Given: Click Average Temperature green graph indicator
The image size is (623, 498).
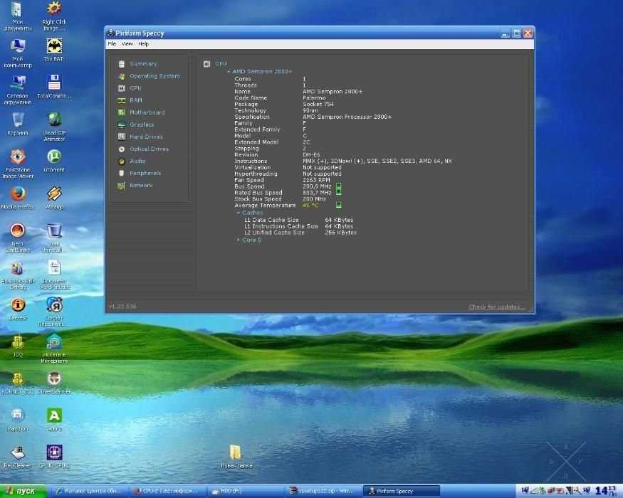Looking at the screenshot, I should pyautogui.click(x=338, y=205).
